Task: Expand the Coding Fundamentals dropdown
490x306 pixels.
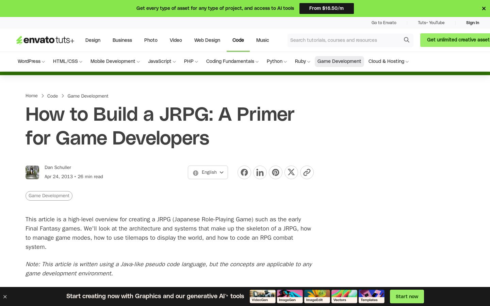Action: (232, 62)
